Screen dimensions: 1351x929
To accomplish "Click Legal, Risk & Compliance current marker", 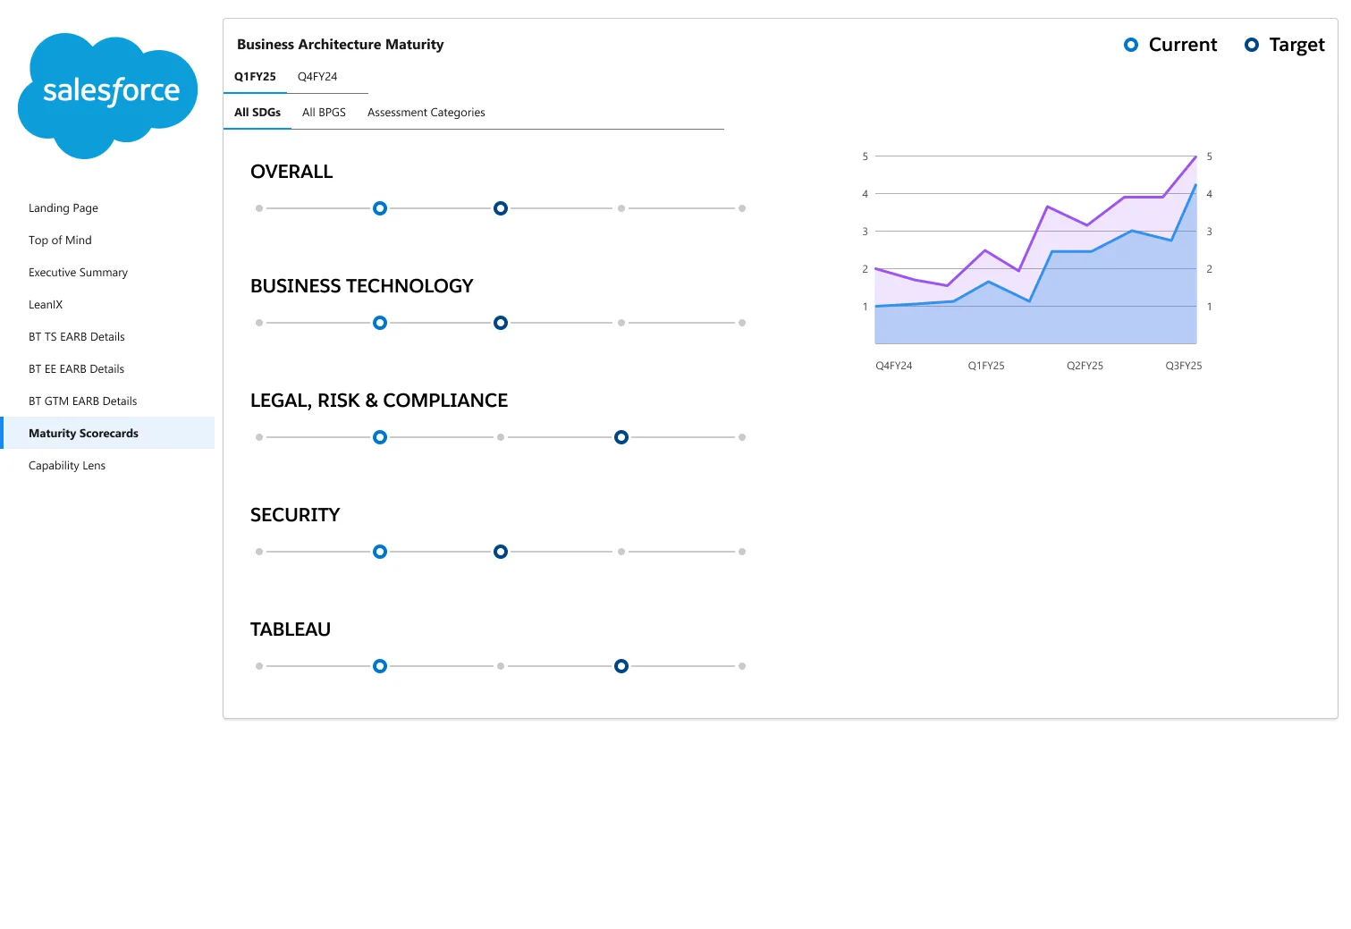I will tap(380, 437).
